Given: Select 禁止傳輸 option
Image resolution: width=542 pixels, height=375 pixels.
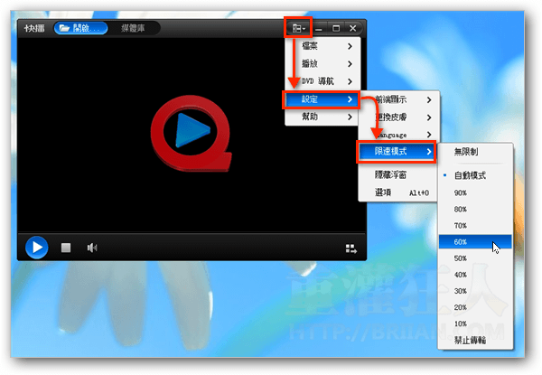Looking at the screenshot, I should (470, 340).
